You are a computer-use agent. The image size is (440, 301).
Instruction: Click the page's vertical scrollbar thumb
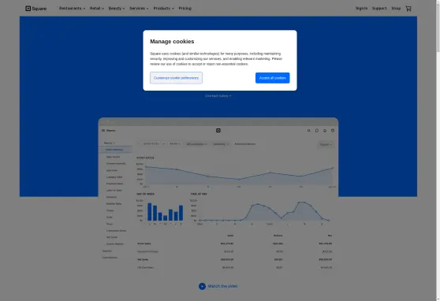coord(438,26)
